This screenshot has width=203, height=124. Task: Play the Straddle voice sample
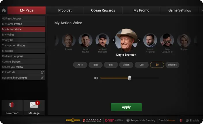click(172, 65)
